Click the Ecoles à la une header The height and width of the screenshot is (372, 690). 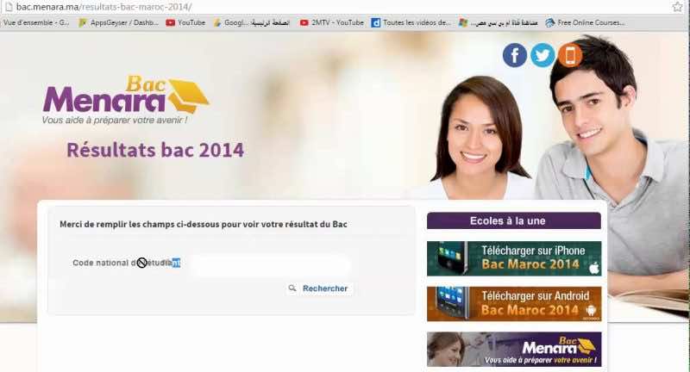(x=513, y=221)
